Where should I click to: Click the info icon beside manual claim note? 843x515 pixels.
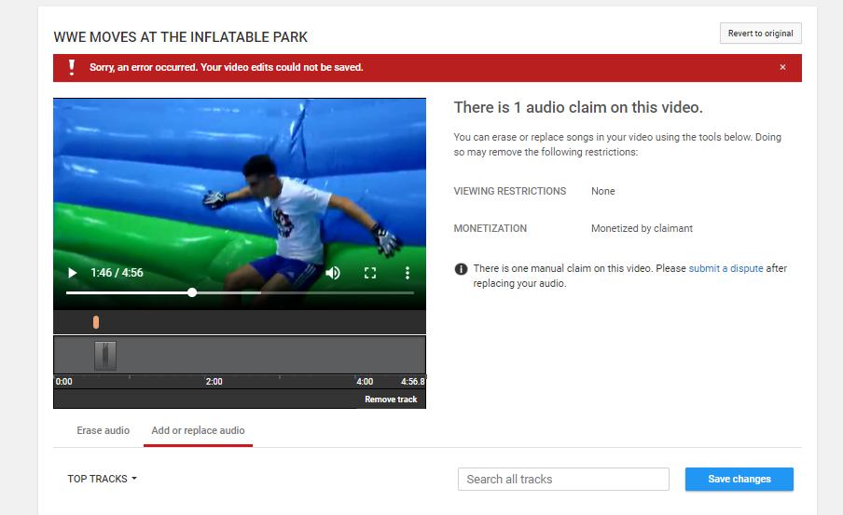point(461,269)
